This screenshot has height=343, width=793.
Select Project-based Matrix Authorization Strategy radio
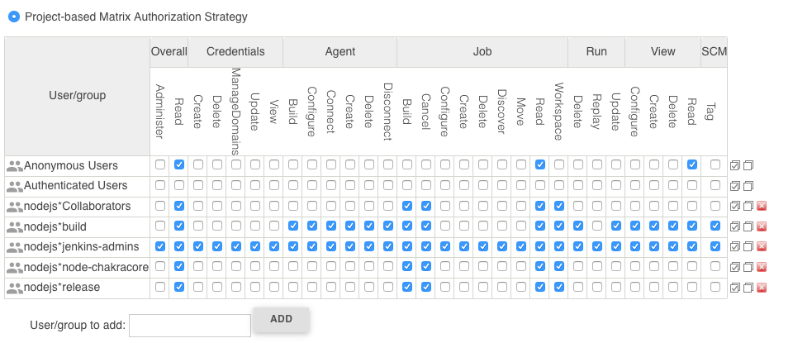coord(14,17)
